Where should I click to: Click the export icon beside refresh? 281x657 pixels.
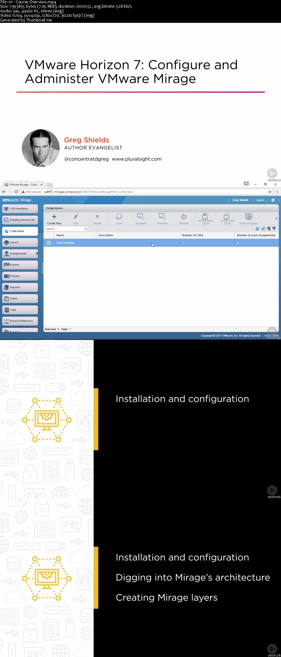tap(263, 229)
